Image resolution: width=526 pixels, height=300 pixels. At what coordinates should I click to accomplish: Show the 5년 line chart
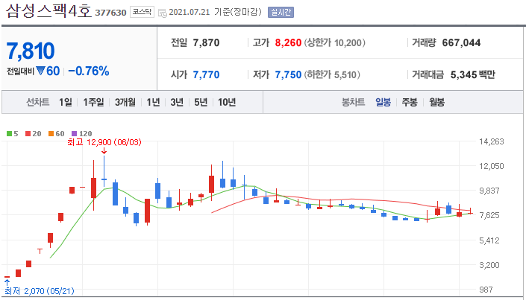(201, 102)
